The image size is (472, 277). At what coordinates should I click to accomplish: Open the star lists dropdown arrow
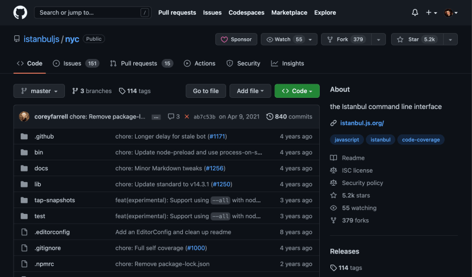(x=450, y=39)
